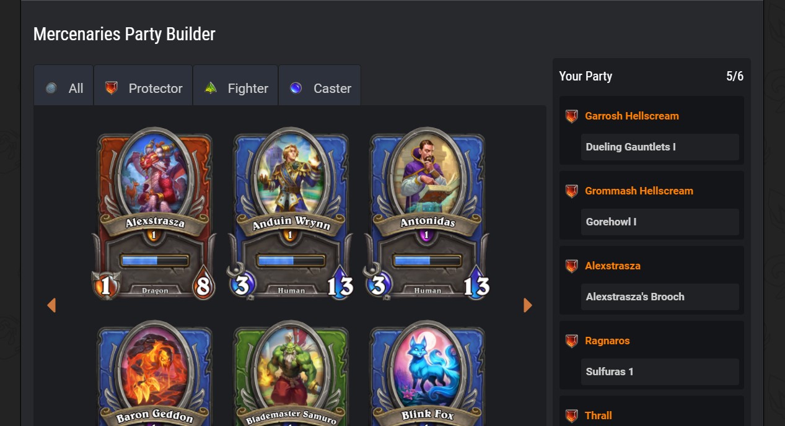Click the role icon next to Ragnaros
The height and width of the screenshot is (426, 785).
coord(572,341)
